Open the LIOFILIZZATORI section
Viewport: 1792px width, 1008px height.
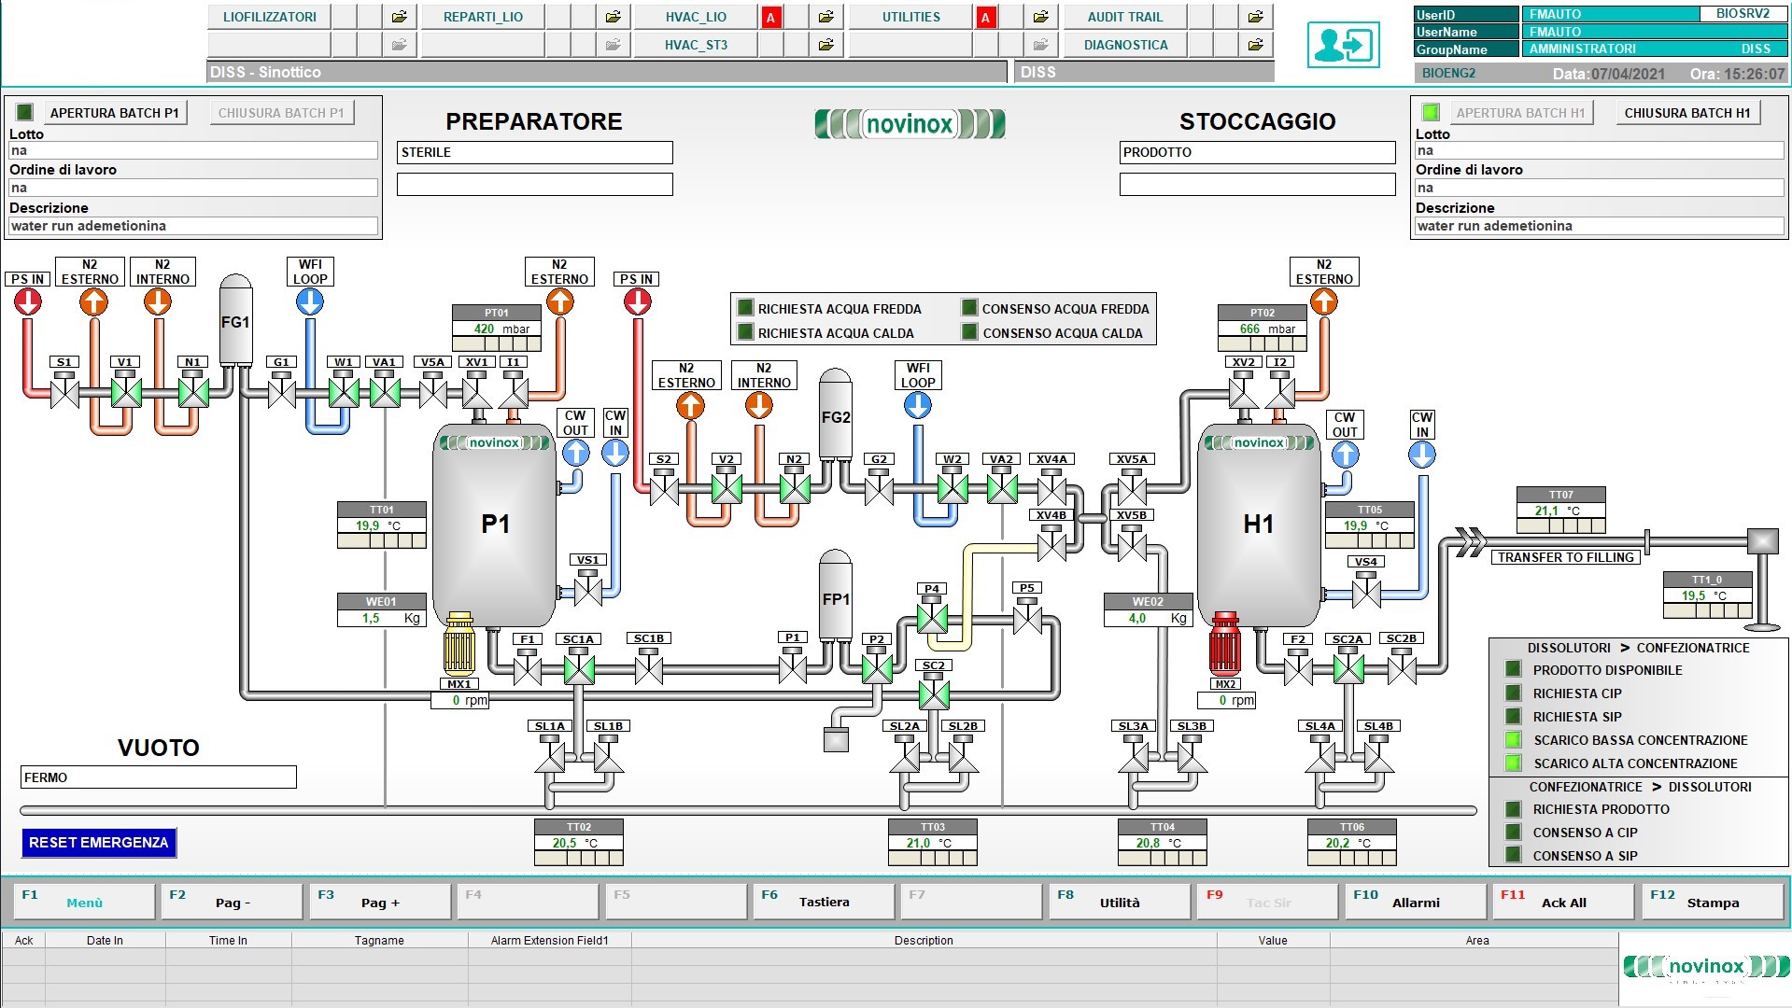pos(269,17)
